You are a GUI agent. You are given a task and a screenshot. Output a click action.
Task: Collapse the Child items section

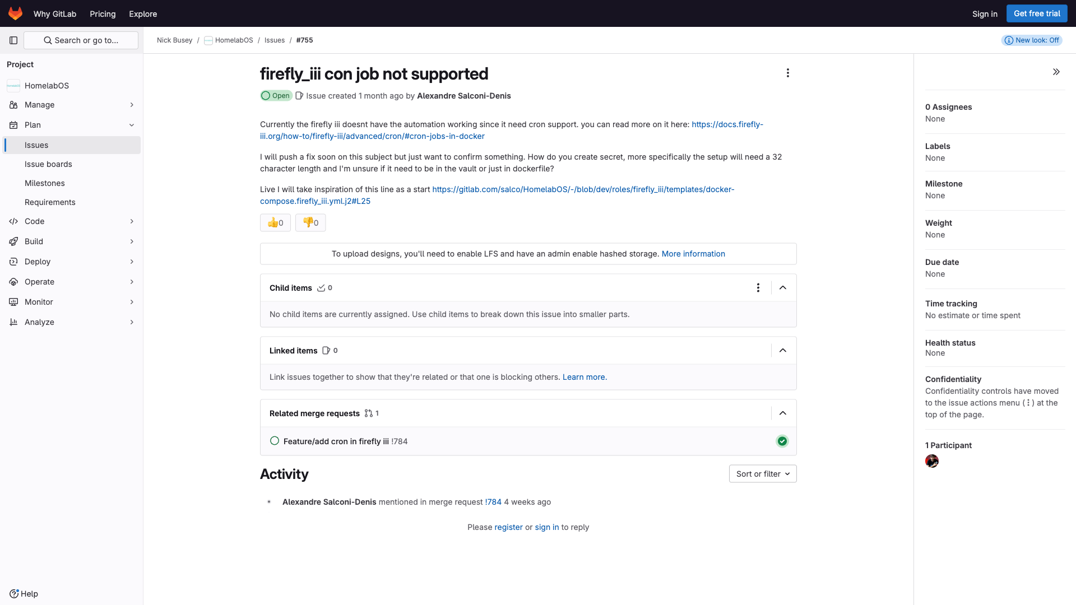783,288
